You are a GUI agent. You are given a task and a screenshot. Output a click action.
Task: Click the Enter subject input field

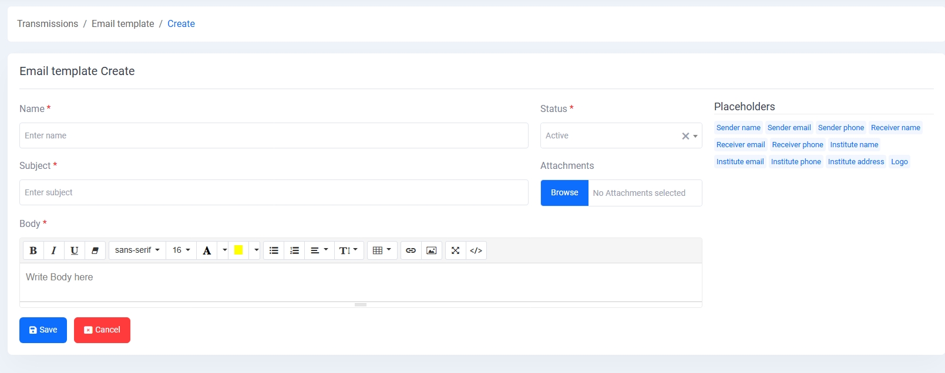(x=274, y=192)
